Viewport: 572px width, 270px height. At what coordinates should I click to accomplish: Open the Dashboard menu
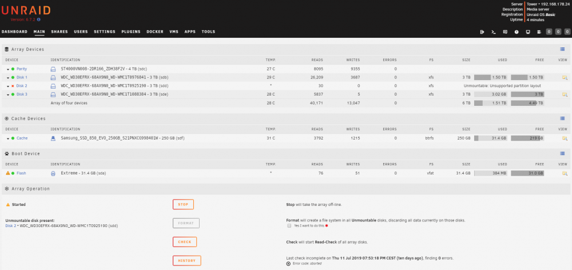(x=15, y=31)
